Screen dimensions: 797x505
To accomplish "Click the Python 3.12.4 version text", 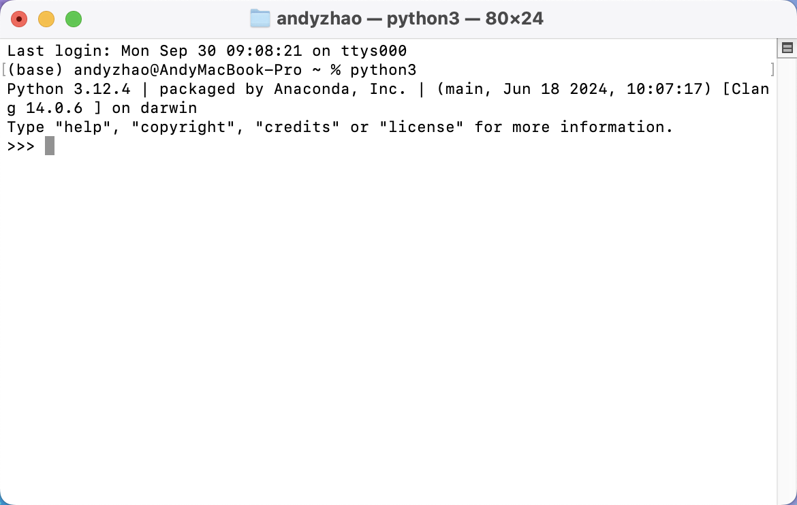I will [69, 89].
